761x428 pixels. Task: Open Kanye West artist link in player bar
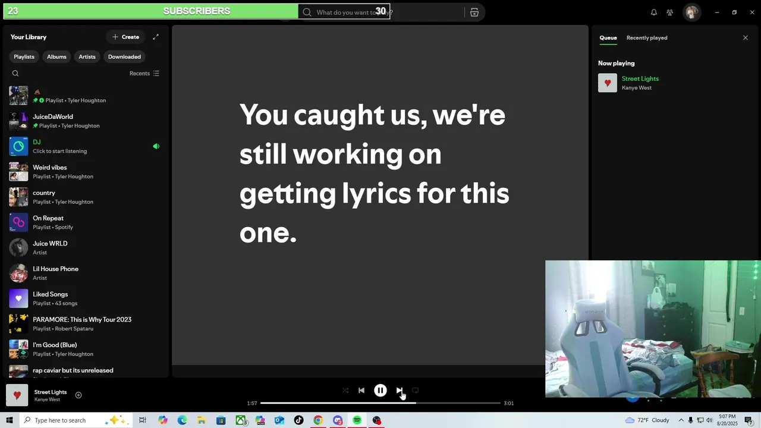pyautogui.click(x=47, y=399)
